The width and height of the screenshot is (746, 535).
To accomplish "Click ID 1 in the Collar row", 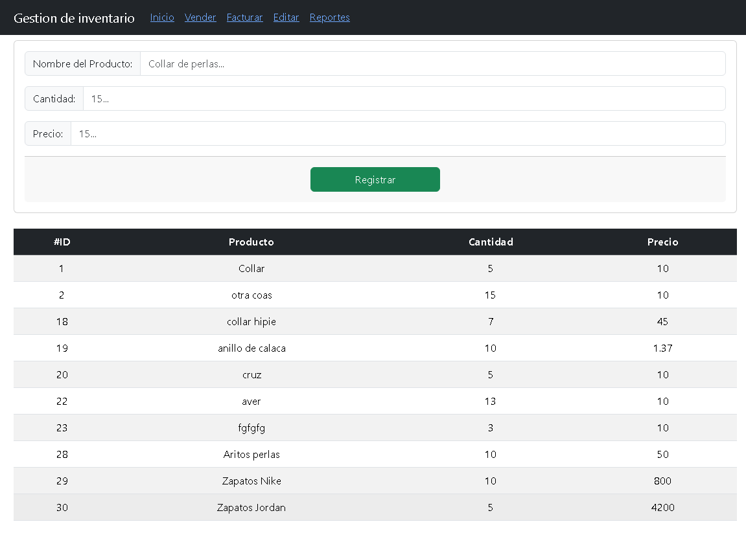I will pos(62,269).
